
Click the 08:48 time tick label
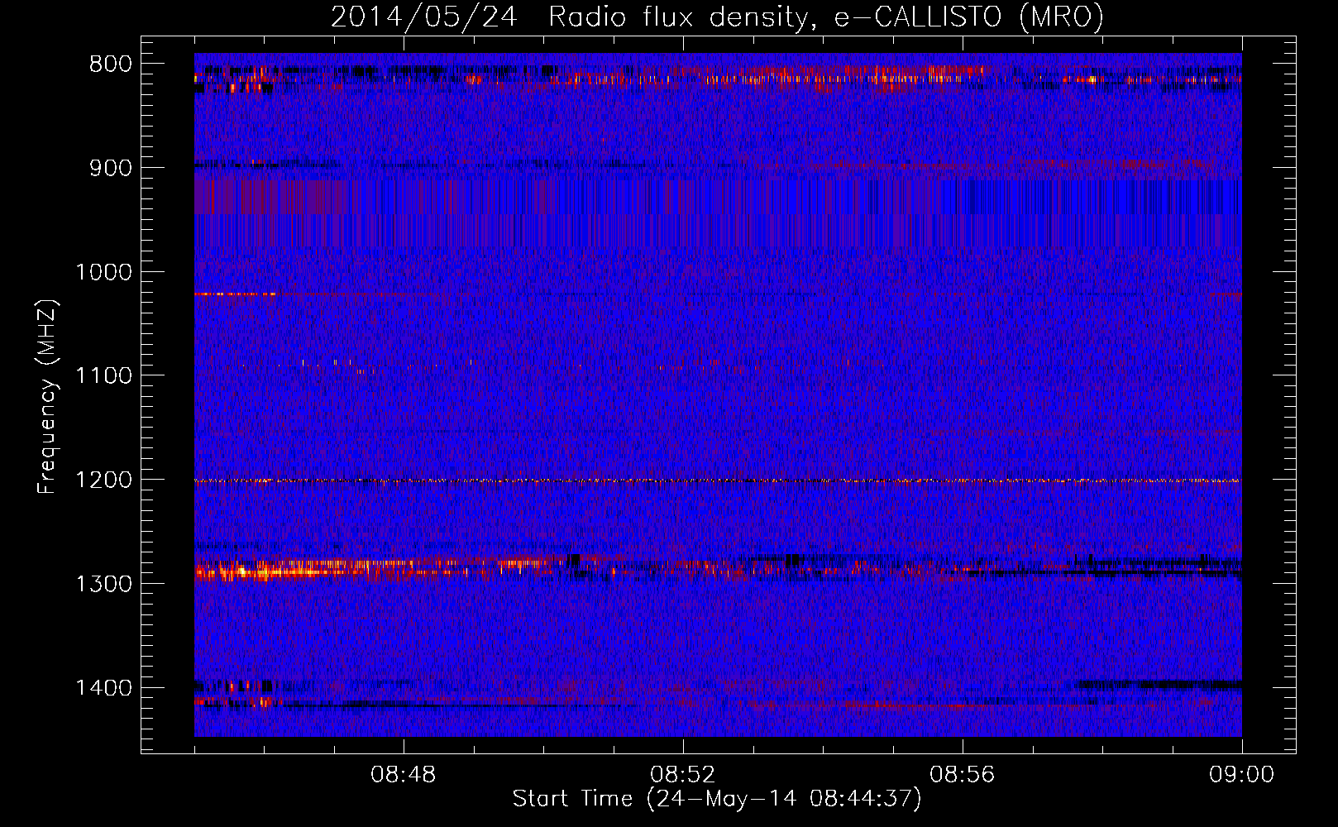click(x=404, y=775)
